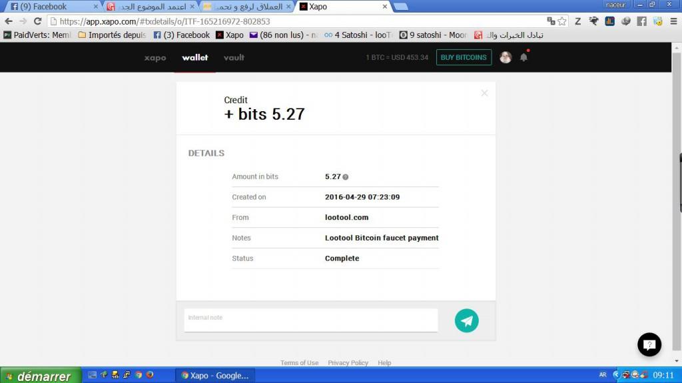Open the Privacy Policy link

pos(348,362)
